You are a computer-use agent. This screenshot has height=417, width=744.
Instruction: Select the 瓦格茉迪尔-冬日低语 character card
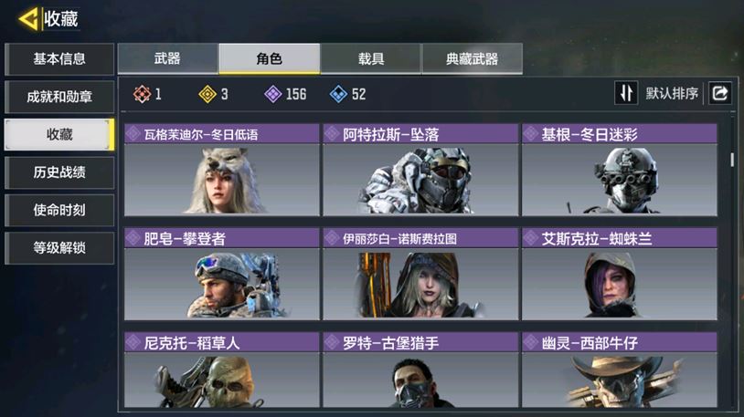221,170
